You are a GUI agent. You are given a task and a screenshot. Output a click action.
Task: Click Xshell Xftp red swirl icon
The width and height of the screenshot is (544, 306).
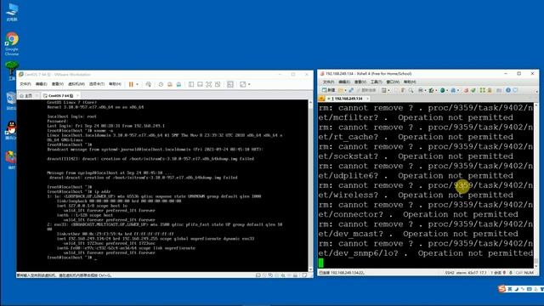(466, 90)
